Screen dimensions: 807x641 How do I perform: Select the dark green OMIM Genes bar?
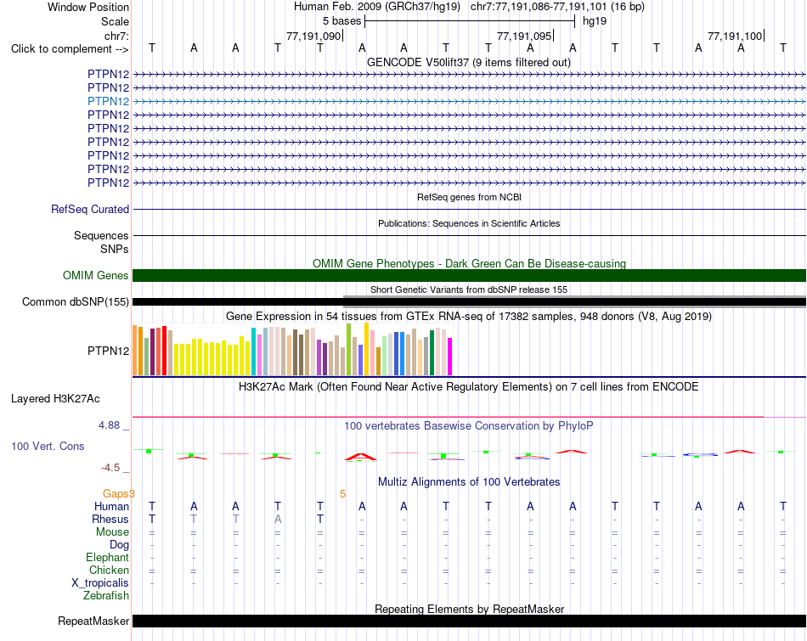tap(469, 275)
